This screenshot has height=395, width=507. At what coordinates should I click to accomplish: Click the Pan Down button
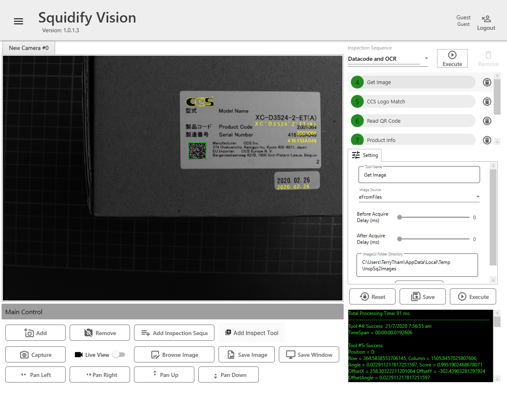tap(229, 375)
